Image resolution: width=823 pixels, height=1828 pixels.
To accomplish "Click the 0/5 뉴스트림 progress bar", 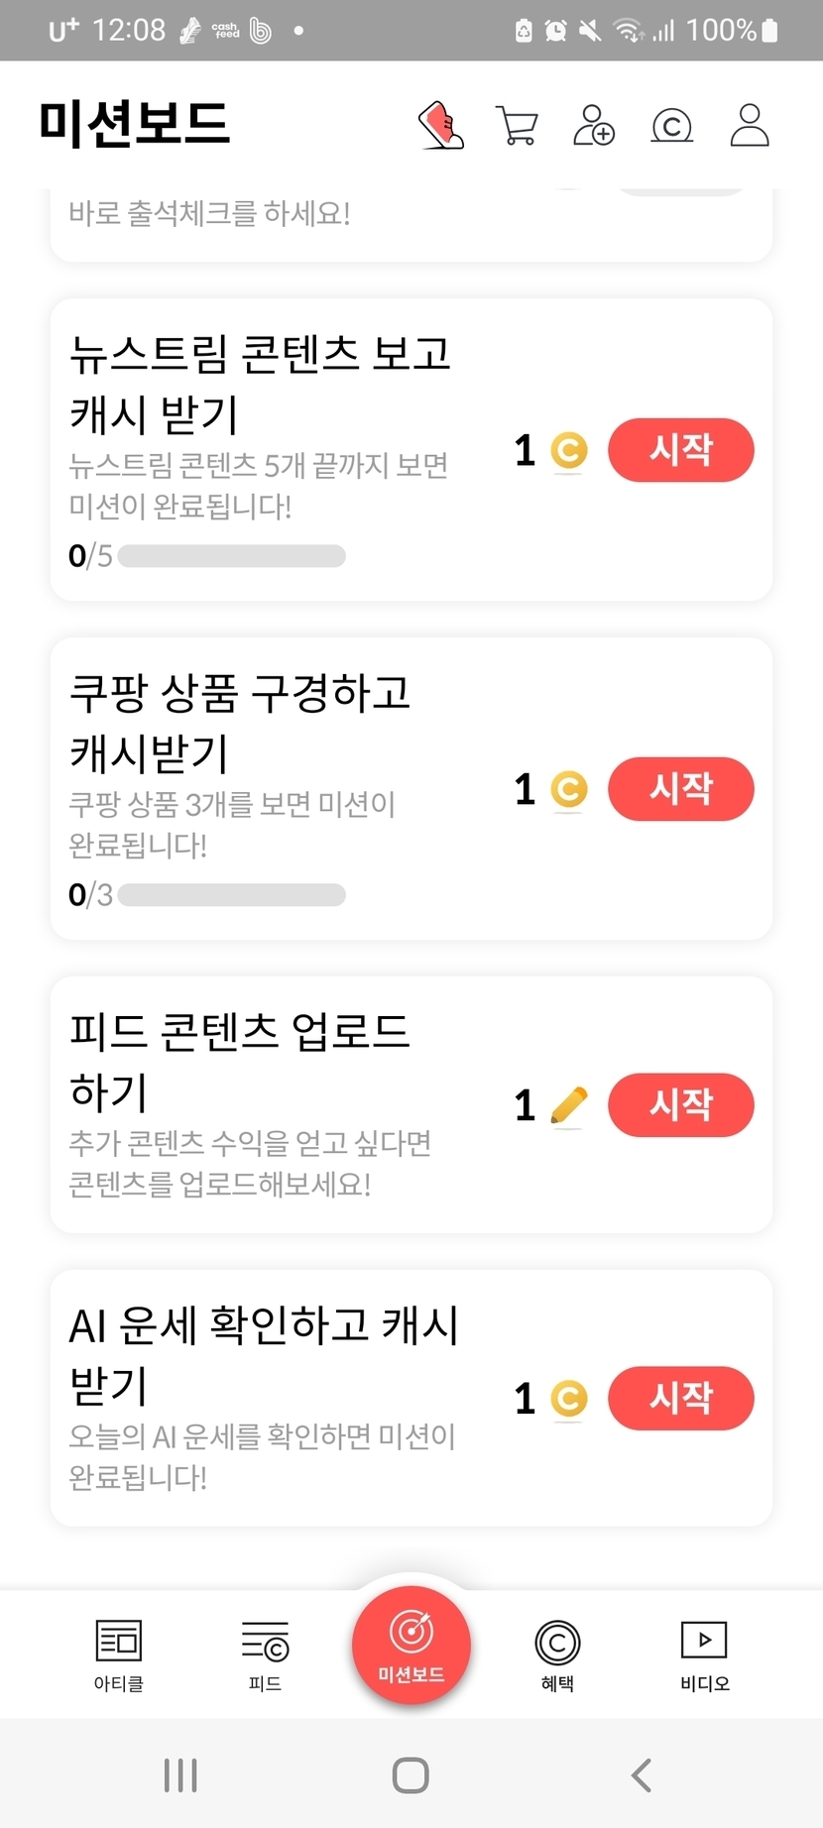I will pyautogui.click(x=231, y=556).
